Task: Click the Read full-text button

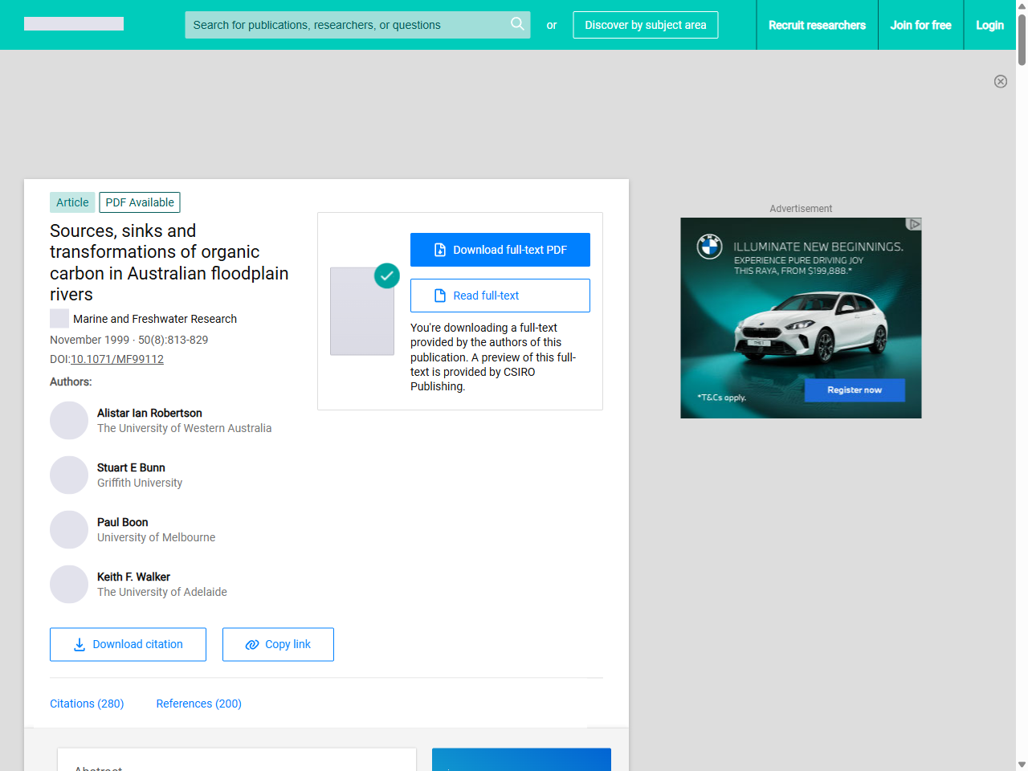Action: (x=500, y=296)
